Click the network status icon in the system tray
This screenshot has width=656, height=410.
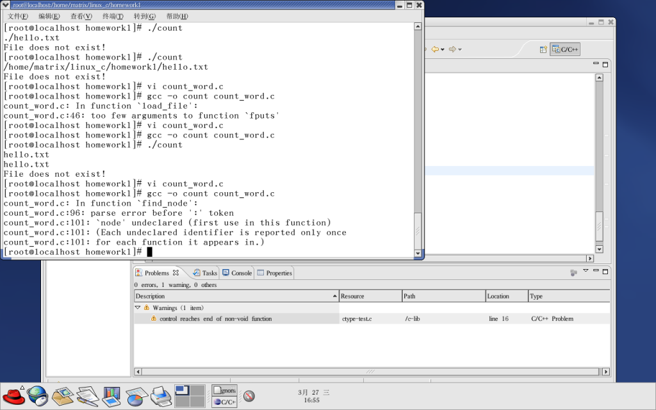249,396
